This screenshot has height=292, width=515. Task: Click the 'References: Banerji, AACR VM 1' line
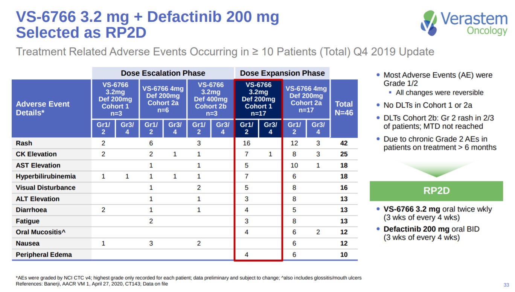point(92,284)
